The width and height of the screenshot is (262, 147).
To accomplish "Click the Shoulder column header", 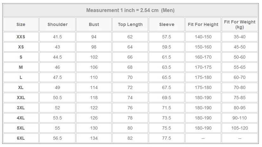I will [57, 24].
